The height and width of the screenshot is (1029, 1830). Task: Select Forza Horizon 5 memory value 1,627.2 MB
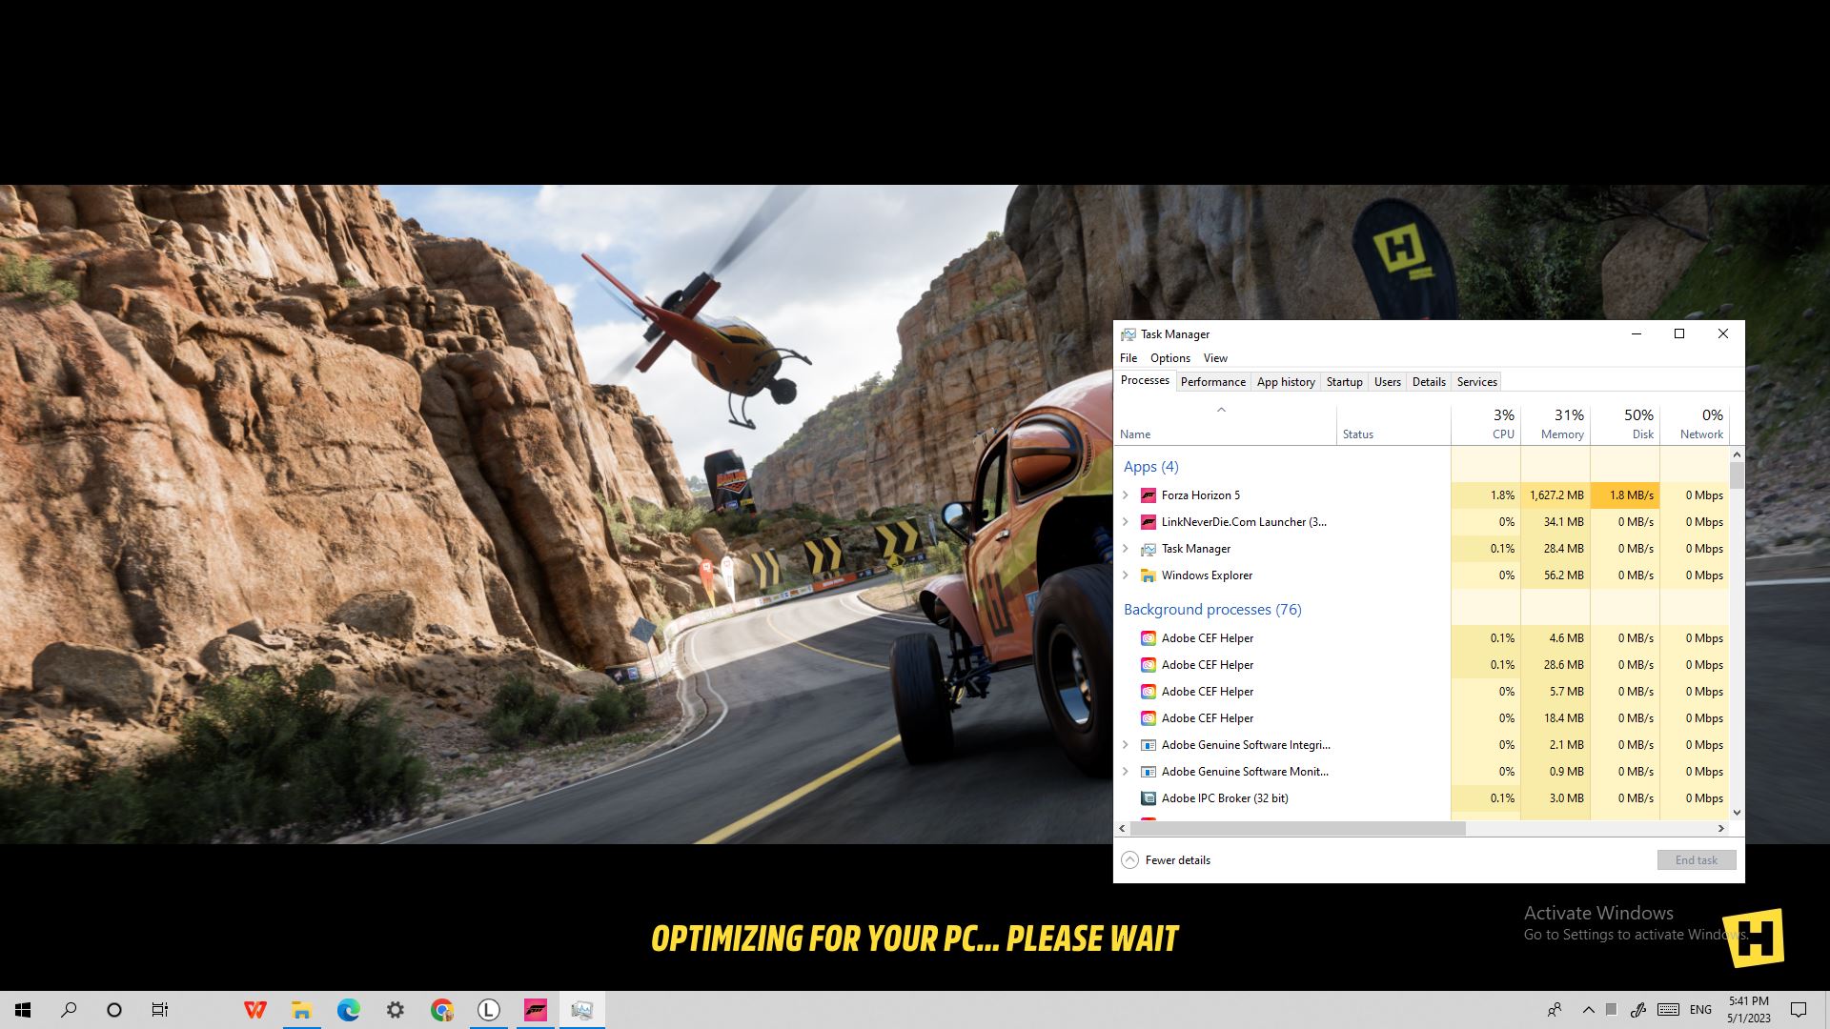click(1556, 495)
